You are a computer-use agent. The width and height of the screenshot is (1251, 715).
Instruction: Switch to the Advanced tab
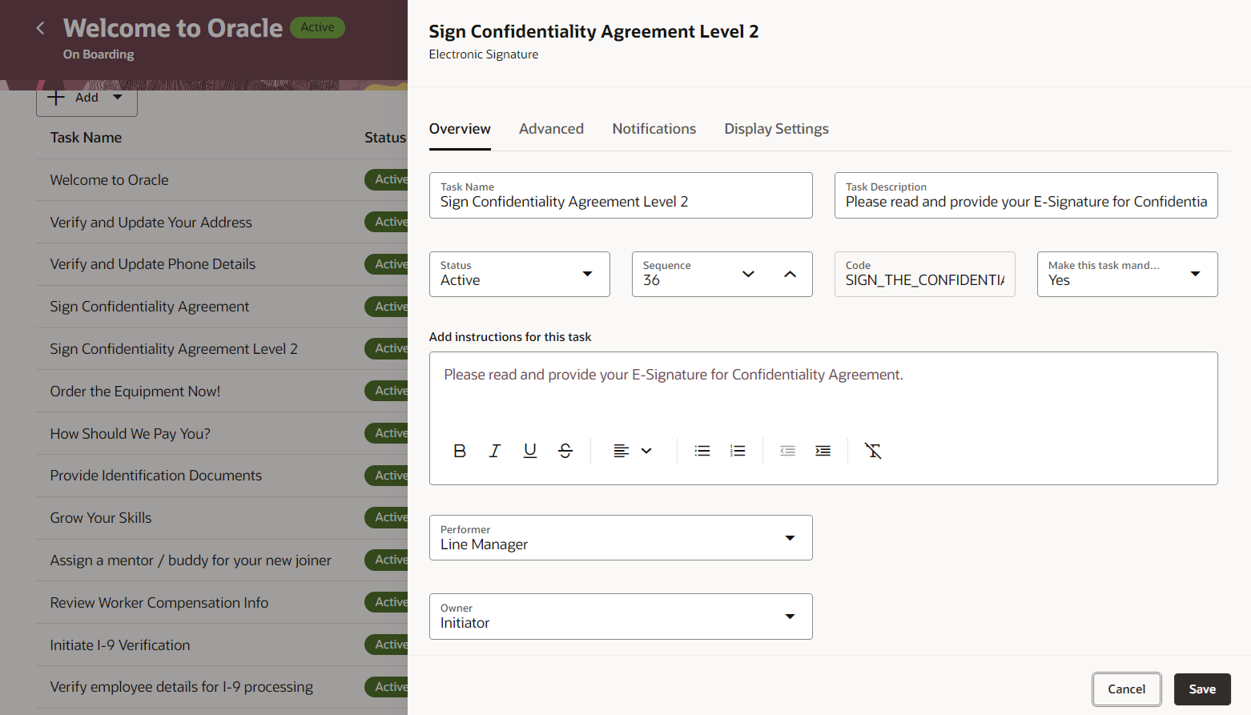(551, 129)
